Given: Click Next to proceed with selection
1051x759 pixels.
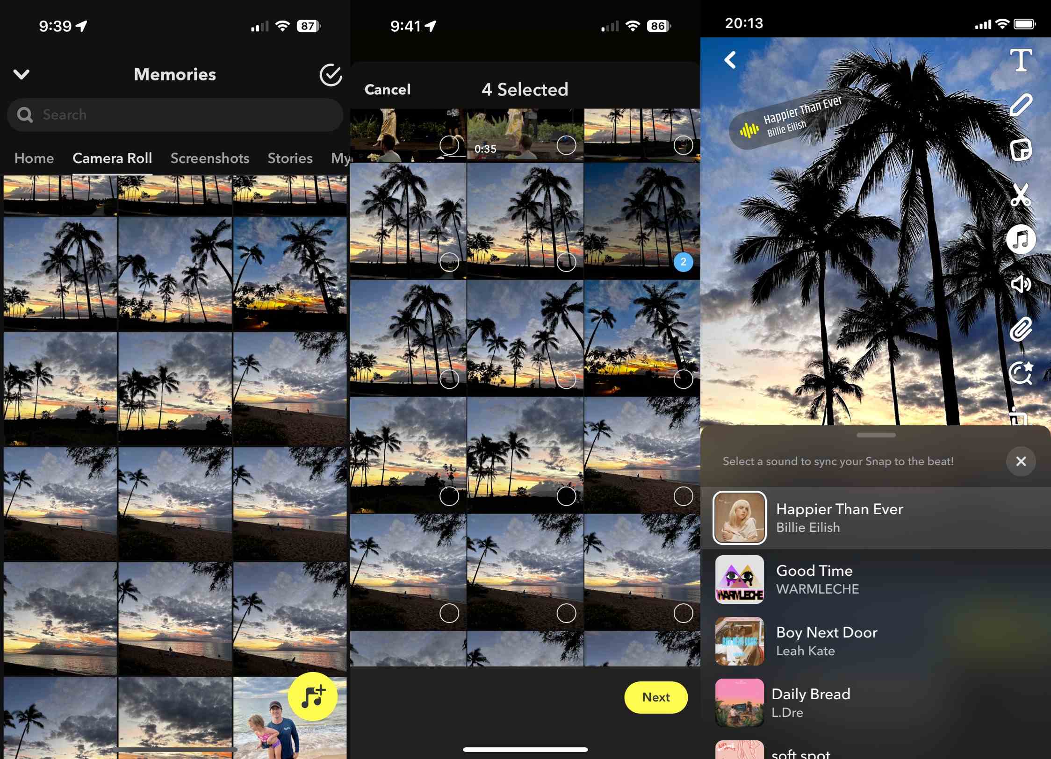Looking at the screenshot, I should [657, 697].
